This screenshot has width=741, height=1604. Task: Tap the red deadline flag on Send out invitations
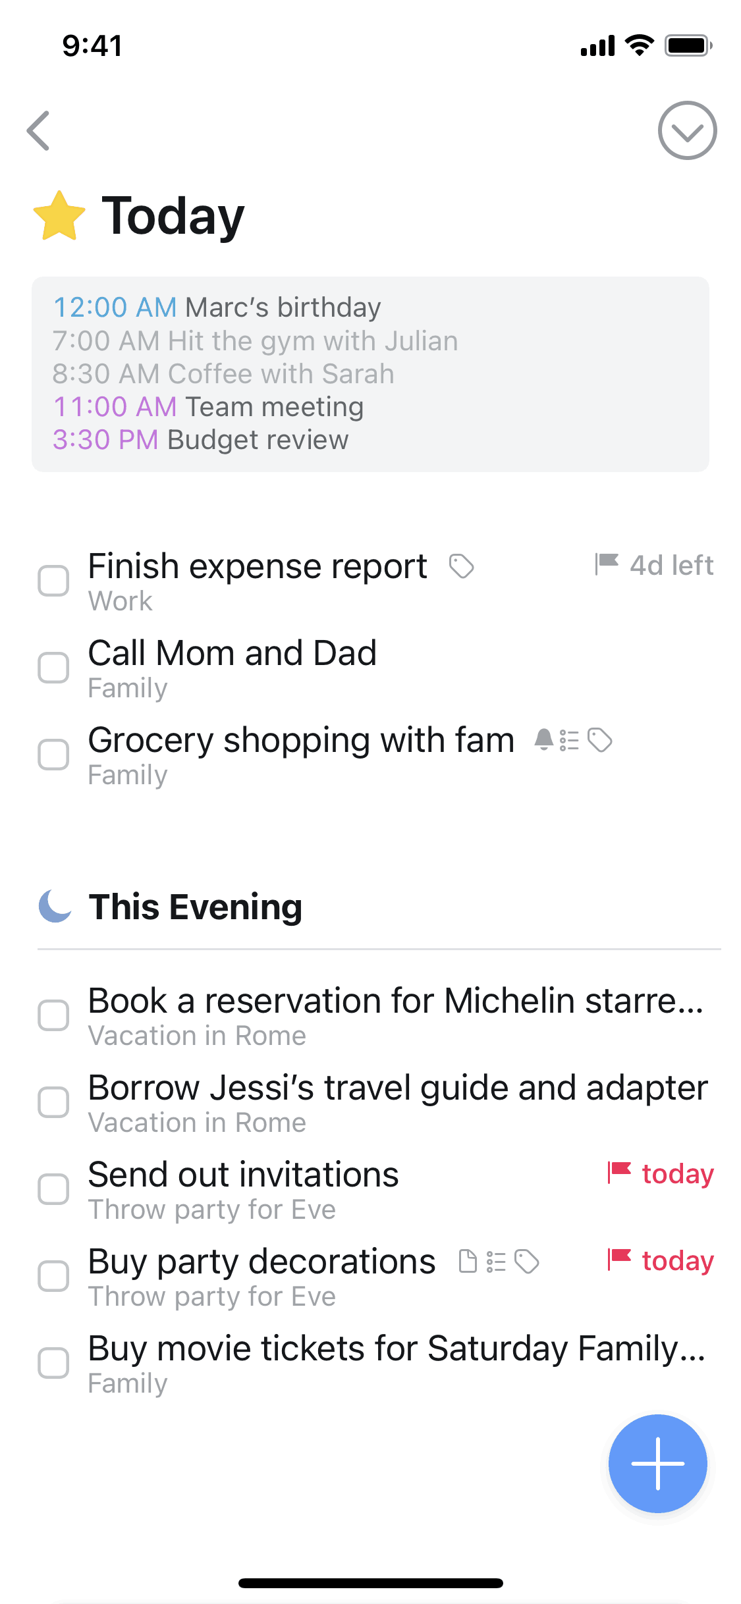[619, 1173]
